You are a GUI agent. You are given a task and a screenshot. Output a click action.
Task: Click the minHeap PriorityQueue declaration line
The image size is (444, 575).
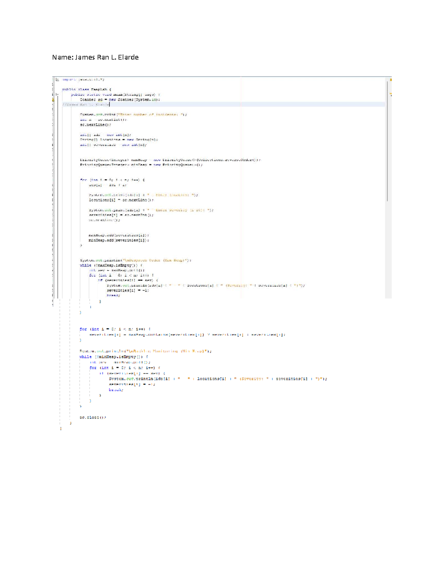tap(141, 165)
